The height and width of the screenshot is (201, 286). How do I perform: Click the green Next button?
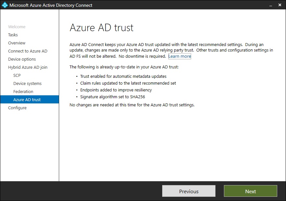(251, 191)
